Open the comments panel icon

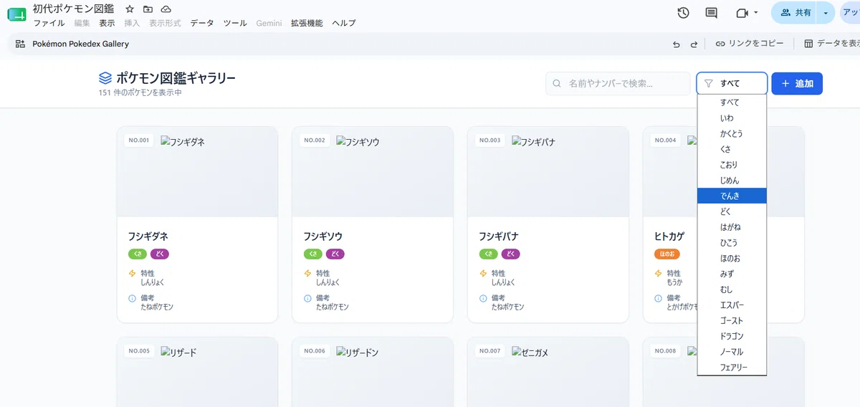click(711, 13)
